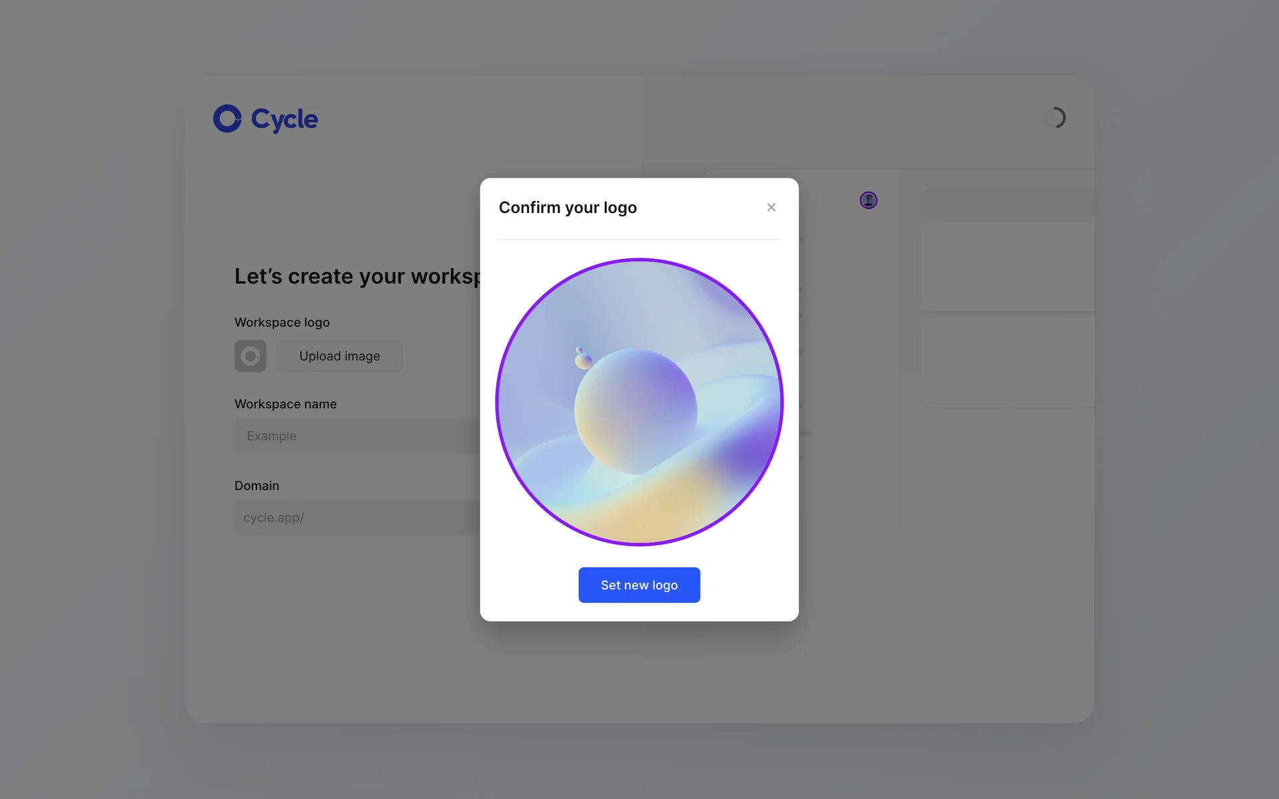Click the Cycle wordmark text
Image resolution: width=1279 pixels, height=799 pixels.
[284, 119]
